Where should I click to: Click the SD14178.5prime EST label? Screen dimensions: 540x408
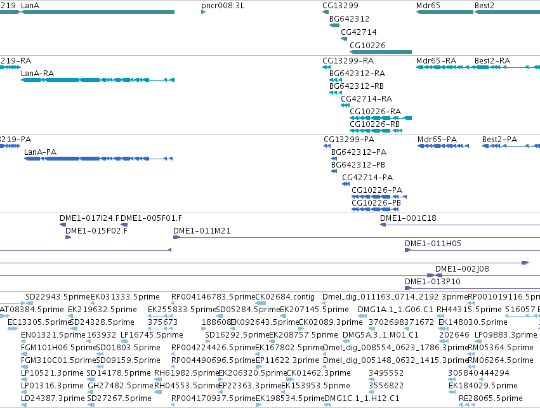119,374
